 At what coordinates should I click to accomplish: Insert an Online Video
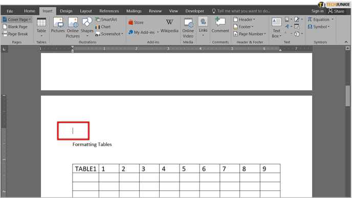[x=188, y=28]
